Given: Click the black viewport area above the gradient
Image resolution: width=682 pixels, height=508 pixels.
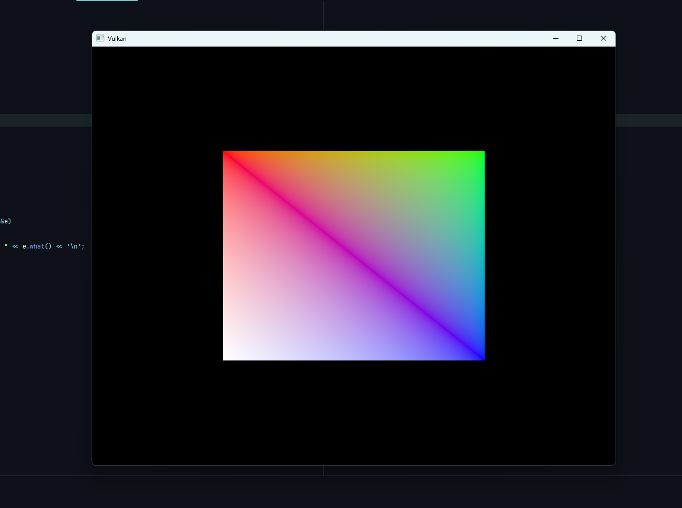Looking at the screenshot, I should click(x=354, y=99).
